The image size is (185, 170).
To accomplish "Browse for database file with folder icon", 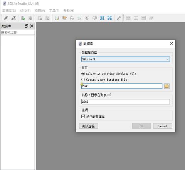I will pos(167,86).
